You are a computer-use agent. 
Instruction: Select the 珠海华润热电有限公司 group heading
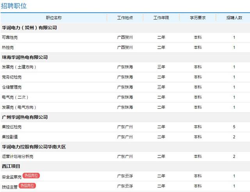(x=25, y=57)
